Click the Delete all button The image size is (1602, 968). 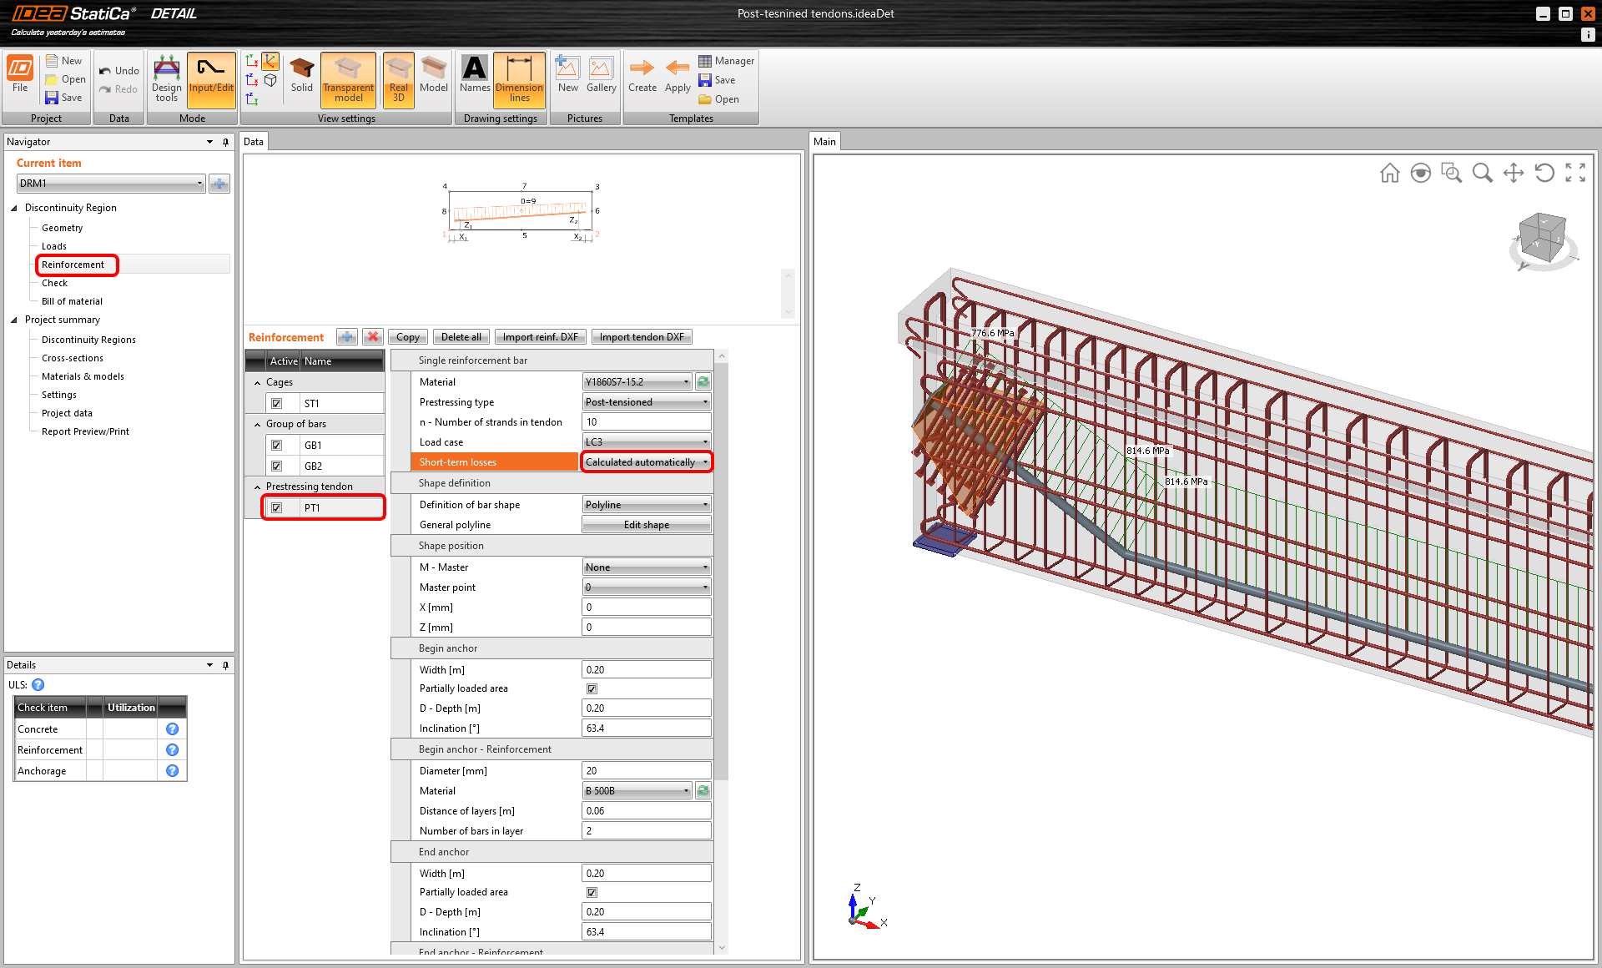[x=460, y=335]
